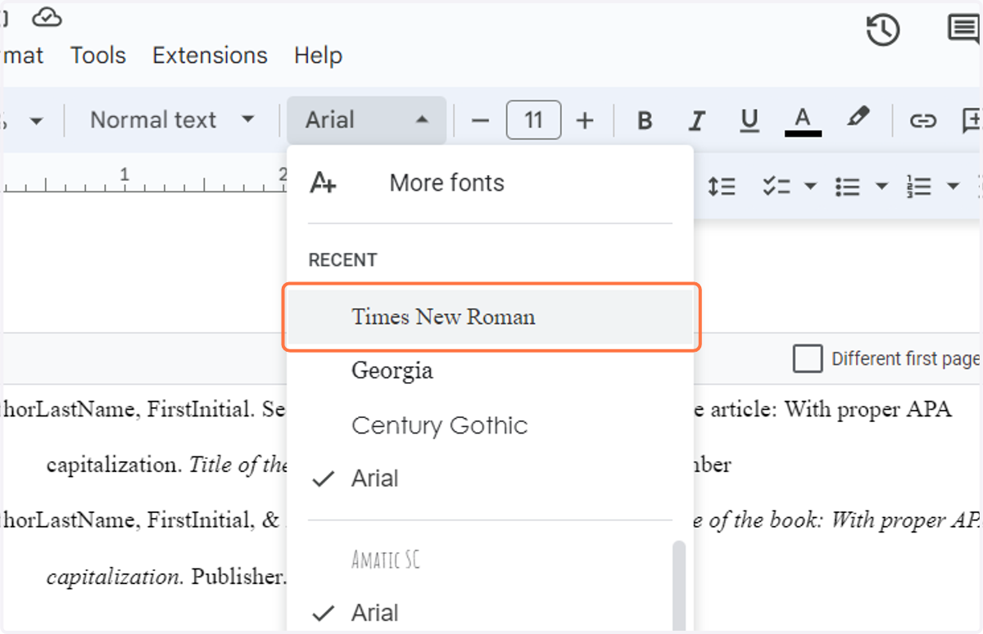This screenshot has height=634, width=983.
Task: Open bulleted list options arrow
Action: point(881,187)
